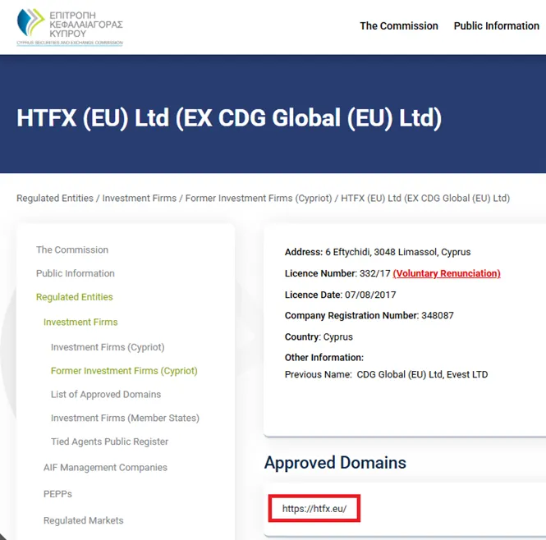Open Tied Agents Public Register sidebar item
Image resolution: width=546 pixels, height=540 pixels.
click(x=109, y=442)
